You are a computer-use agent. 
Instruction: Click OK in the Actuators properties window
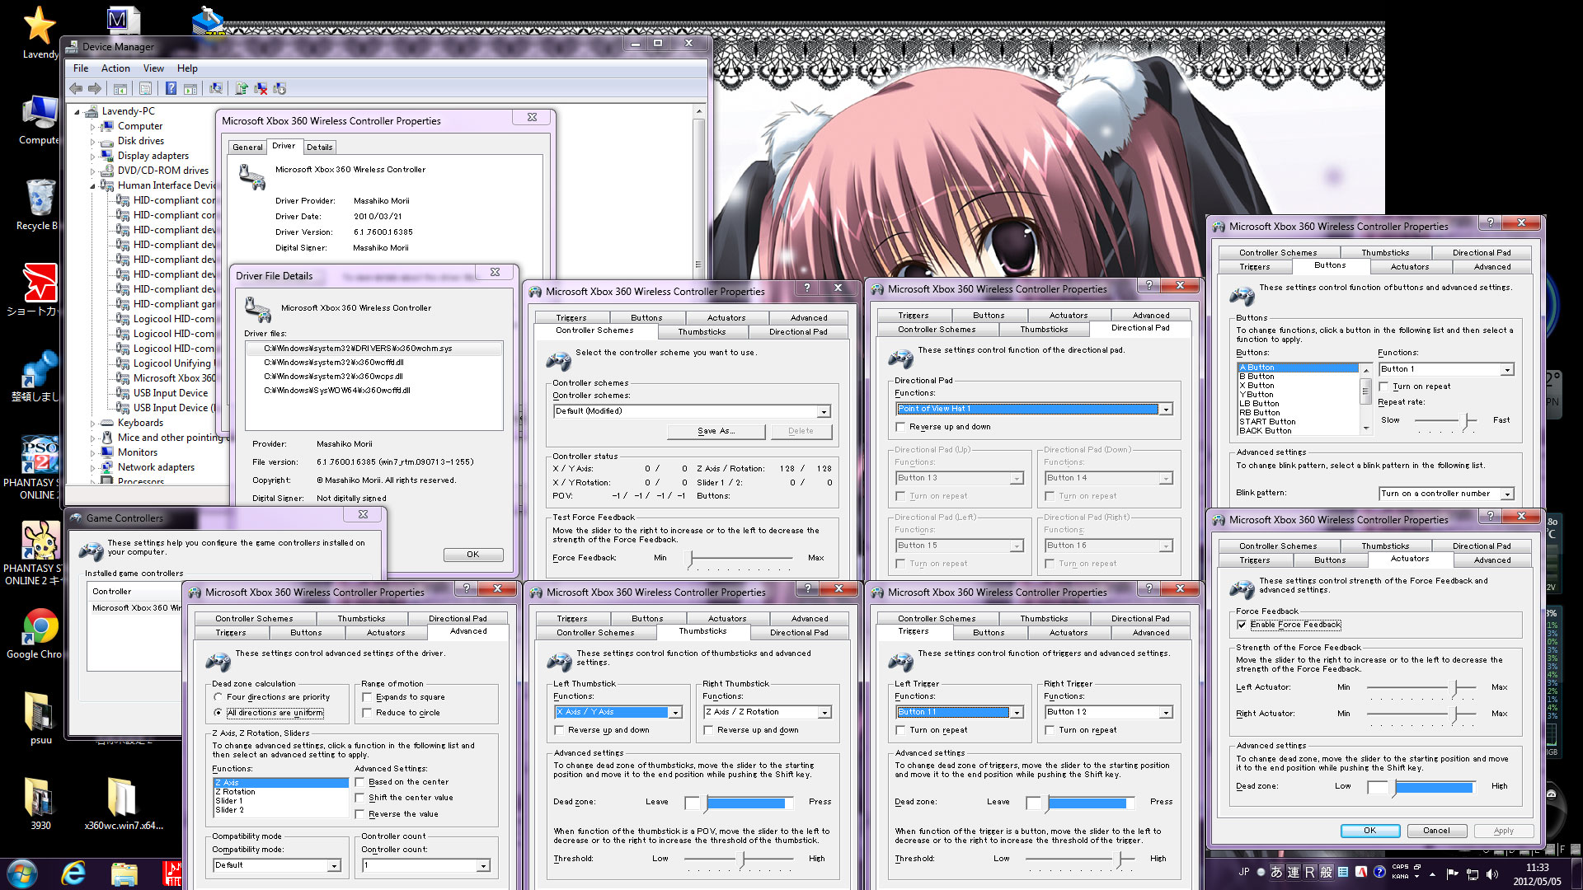click(x=1369, y=831)
